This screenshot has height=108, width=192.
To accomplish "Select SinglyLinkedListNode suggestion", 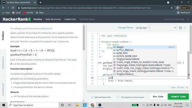I will tap(145, 59).
